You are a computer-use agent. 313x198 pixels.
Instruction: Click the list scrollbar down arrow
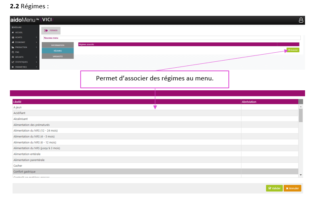[x=301, y=175]
